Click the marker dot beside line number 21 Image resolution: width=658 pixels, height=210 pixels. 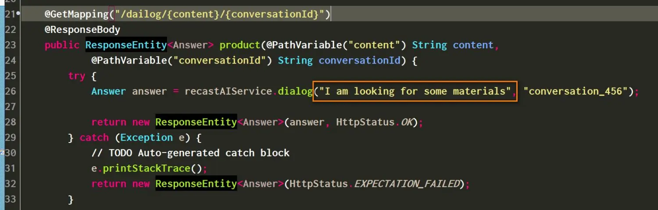pyautogui.click(x=18, y=14)
